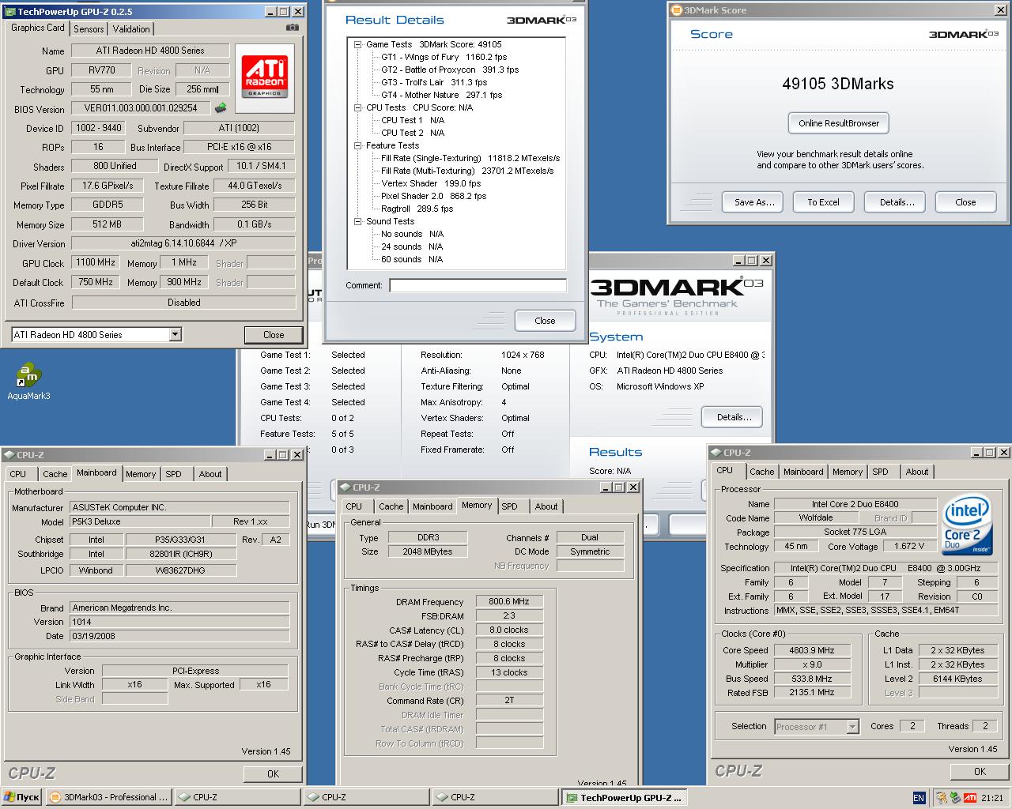Click the 3DMark03 logo in Score window
Image resolution: width=1012 pixels, height=809 pixels.
964,34
